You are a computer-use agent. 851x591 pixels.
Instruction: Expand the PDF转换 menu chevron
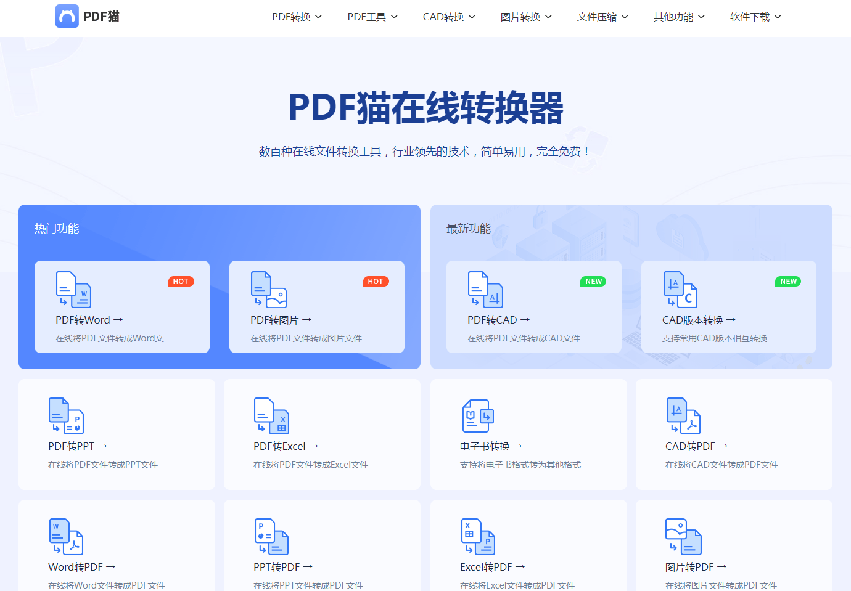319,17
